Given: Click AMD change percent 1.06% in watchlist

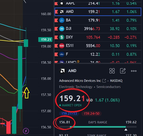Looking at the screenshot, I should (132, 12).
